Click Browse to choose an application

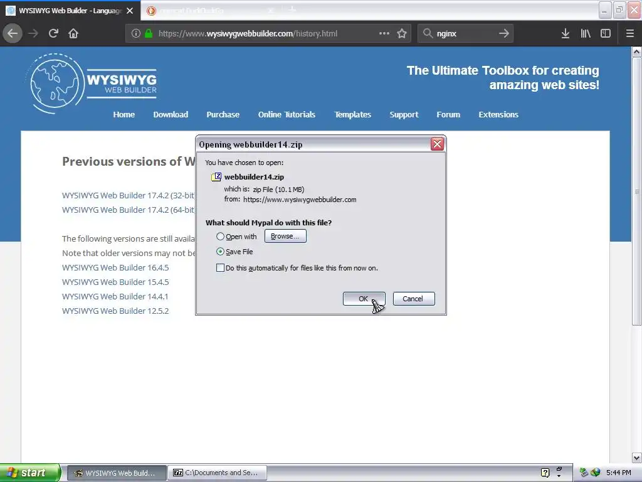(x=285, y=236)
